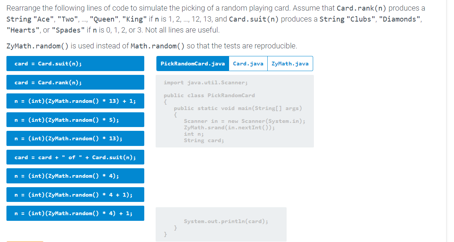Click the System.out.println(card); line
Screen dimensions: 454x242
click(226, 221)
